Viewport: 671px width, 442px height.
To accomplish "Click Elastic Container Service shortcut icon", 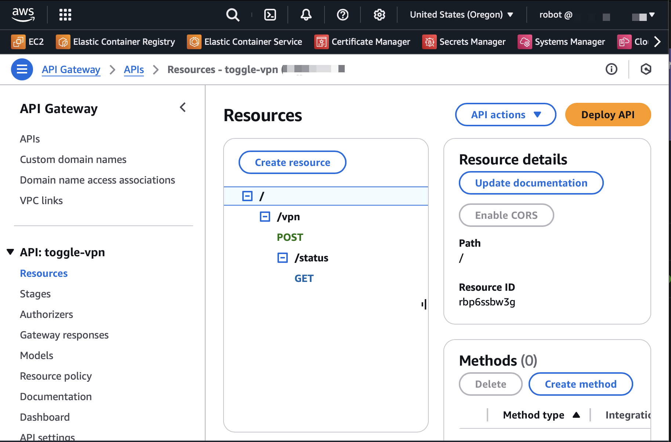I will click(x=194, y=42).
